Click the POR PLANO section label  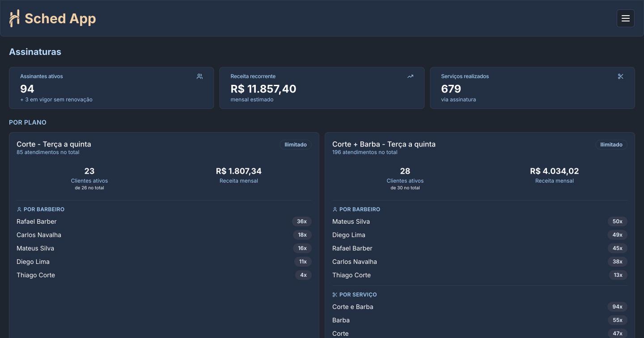tap(28, 122)
